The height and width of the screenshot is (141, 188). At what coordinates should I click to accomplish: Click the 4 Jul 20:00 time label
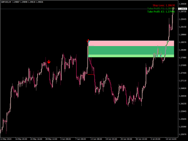click(x=156, y=139)
